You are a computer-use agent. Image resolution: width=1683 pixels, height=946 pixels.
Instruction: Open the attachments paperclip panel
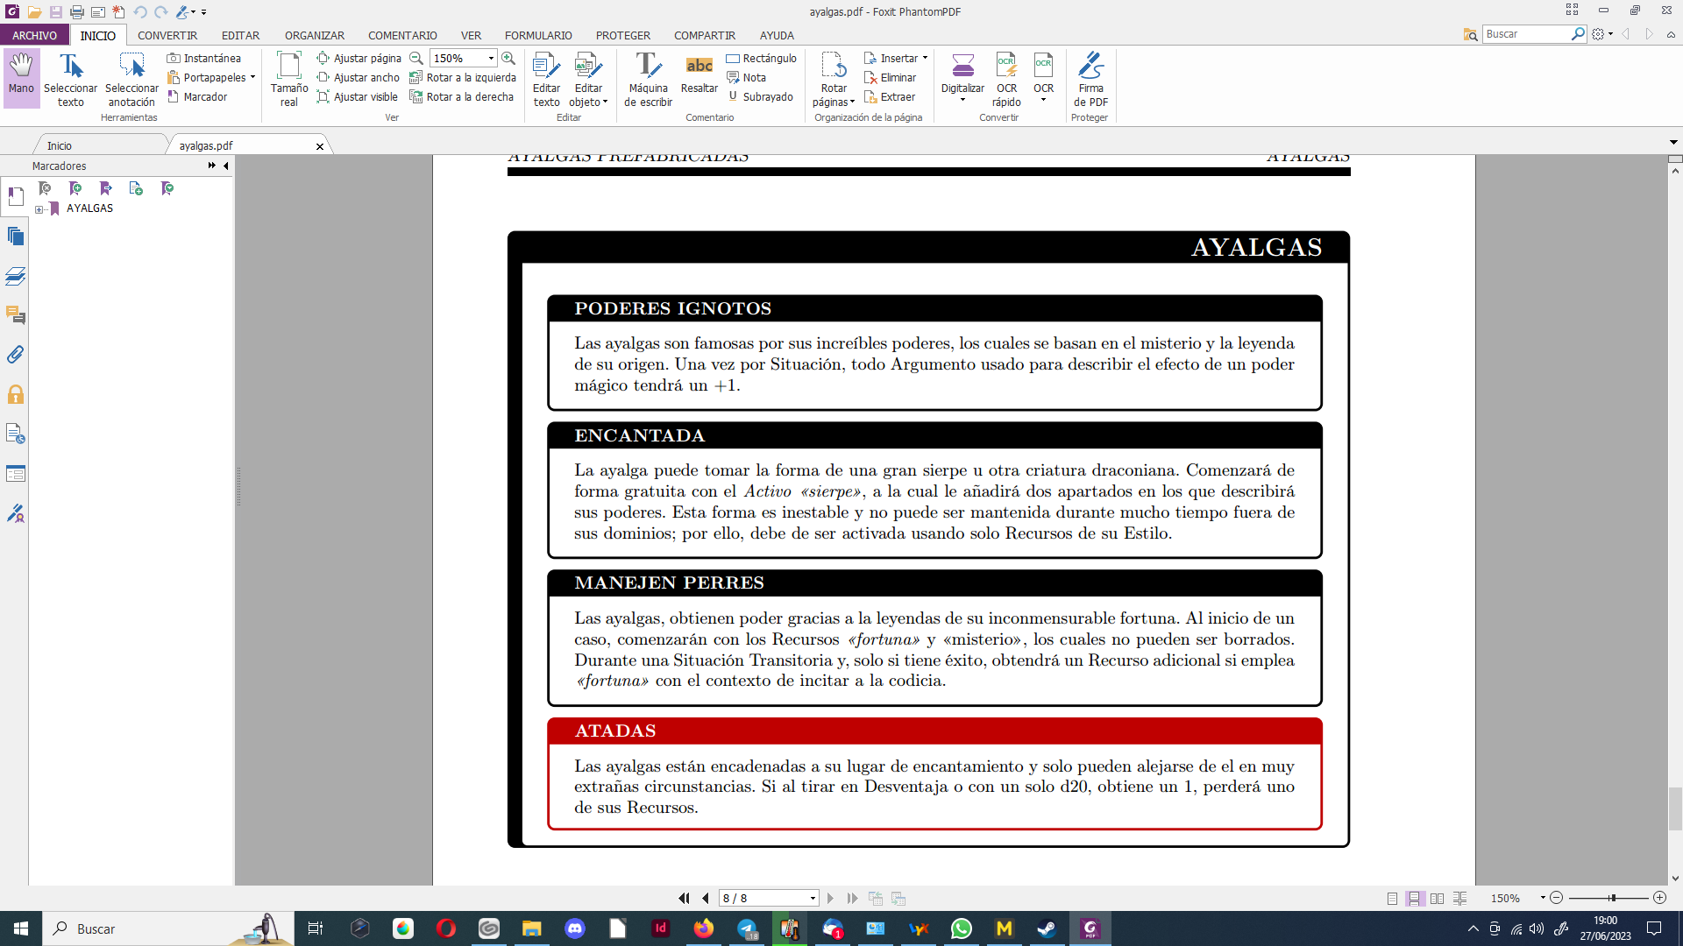[16, 355]
